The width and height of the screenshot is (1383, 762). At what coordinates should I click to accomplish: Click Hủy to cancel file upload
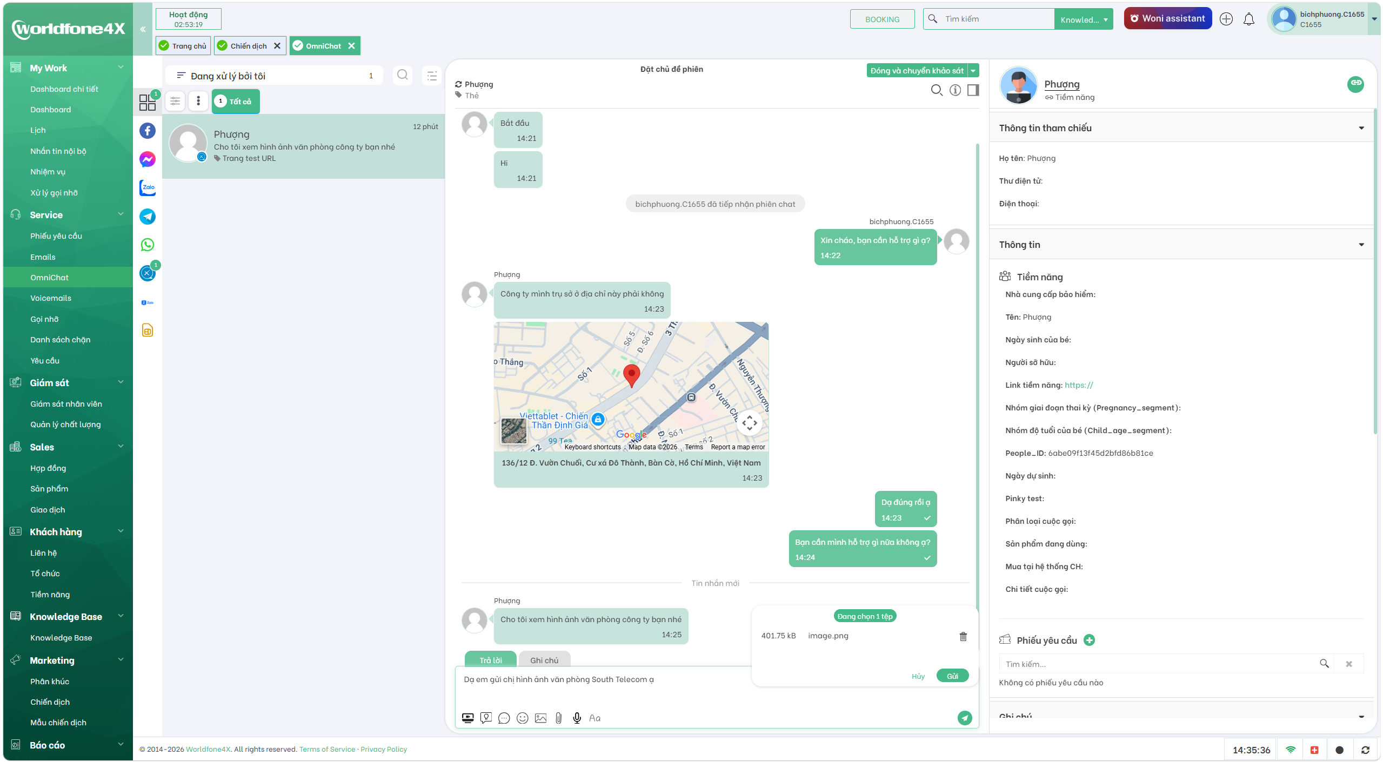click(x=918, y=676)
